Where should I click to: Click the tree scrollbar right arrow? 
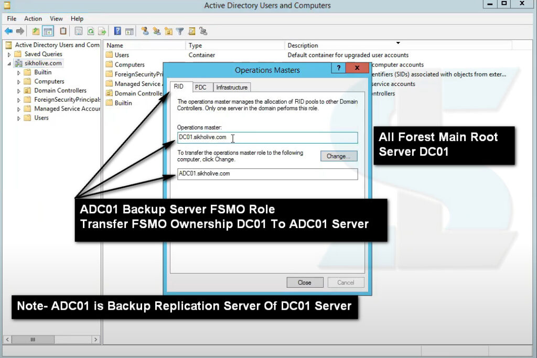tap(95, 340)
